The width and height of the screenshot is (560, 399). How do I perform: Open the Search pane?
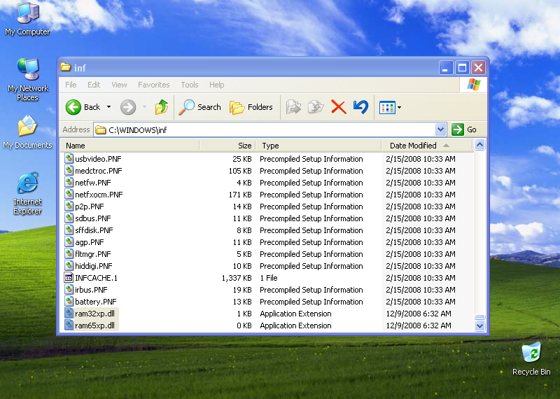(199, 107)
